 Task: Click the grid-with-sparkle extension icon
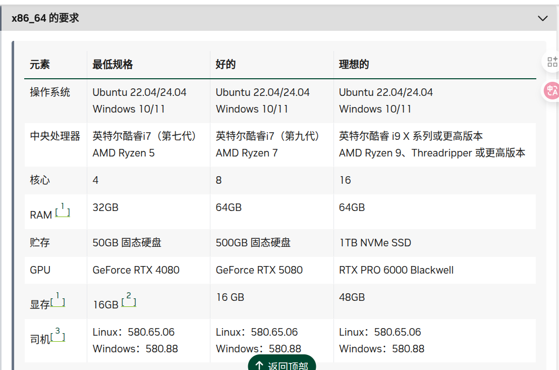click(552, 62)
